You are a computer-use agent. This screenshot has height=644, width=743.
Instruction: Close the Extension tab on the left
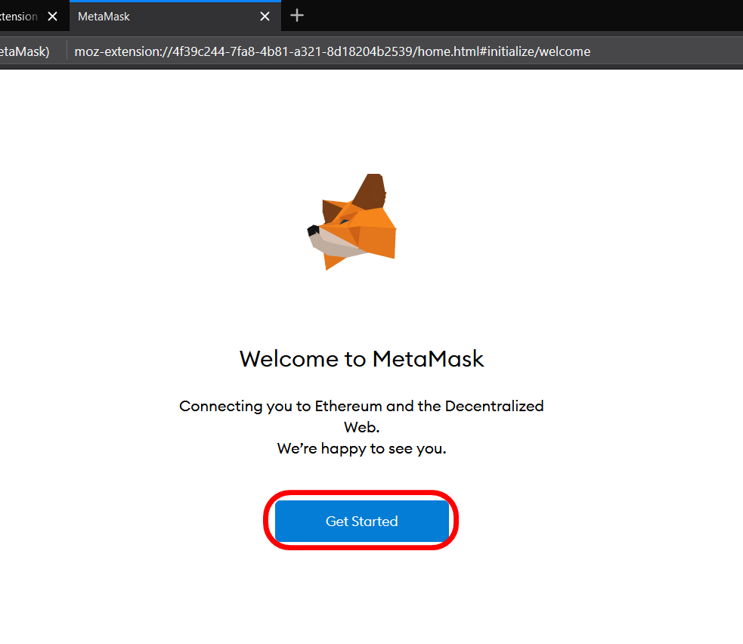point(53,17)
